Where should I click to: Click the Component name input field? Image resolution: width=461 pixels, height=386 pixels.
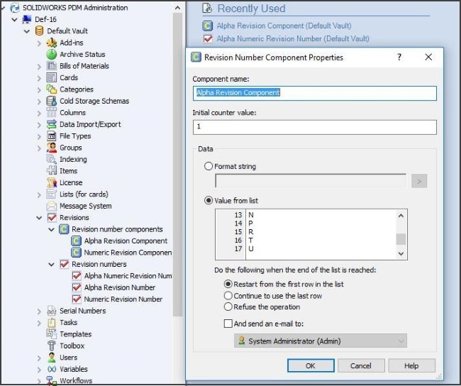(x=315, y=93)
